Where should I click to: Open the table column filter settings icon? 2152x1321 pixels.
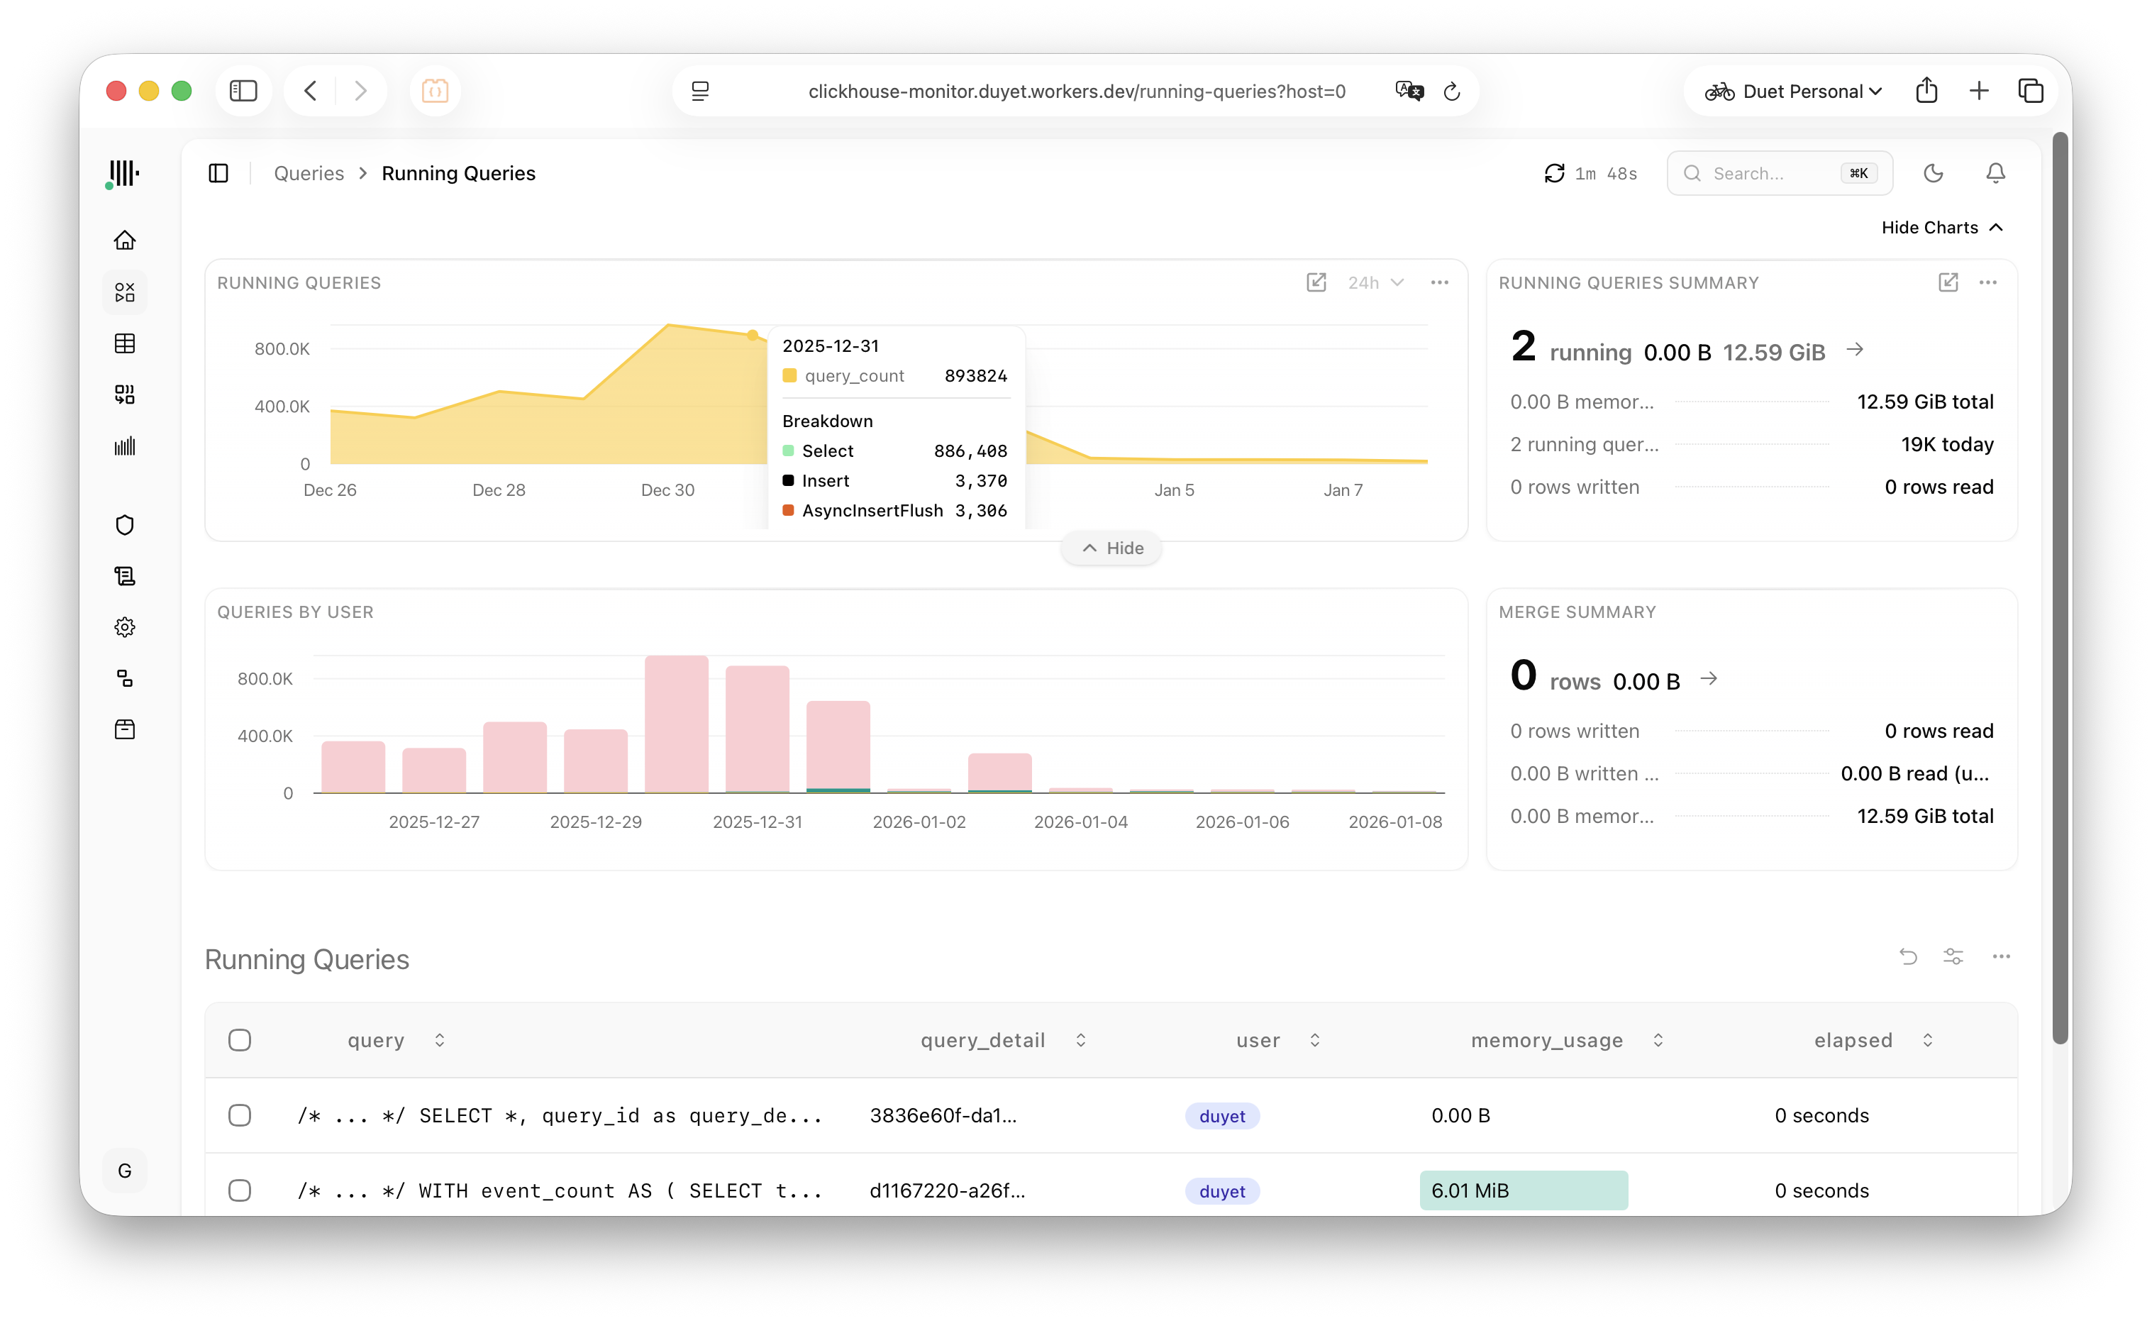(1953, 956)
